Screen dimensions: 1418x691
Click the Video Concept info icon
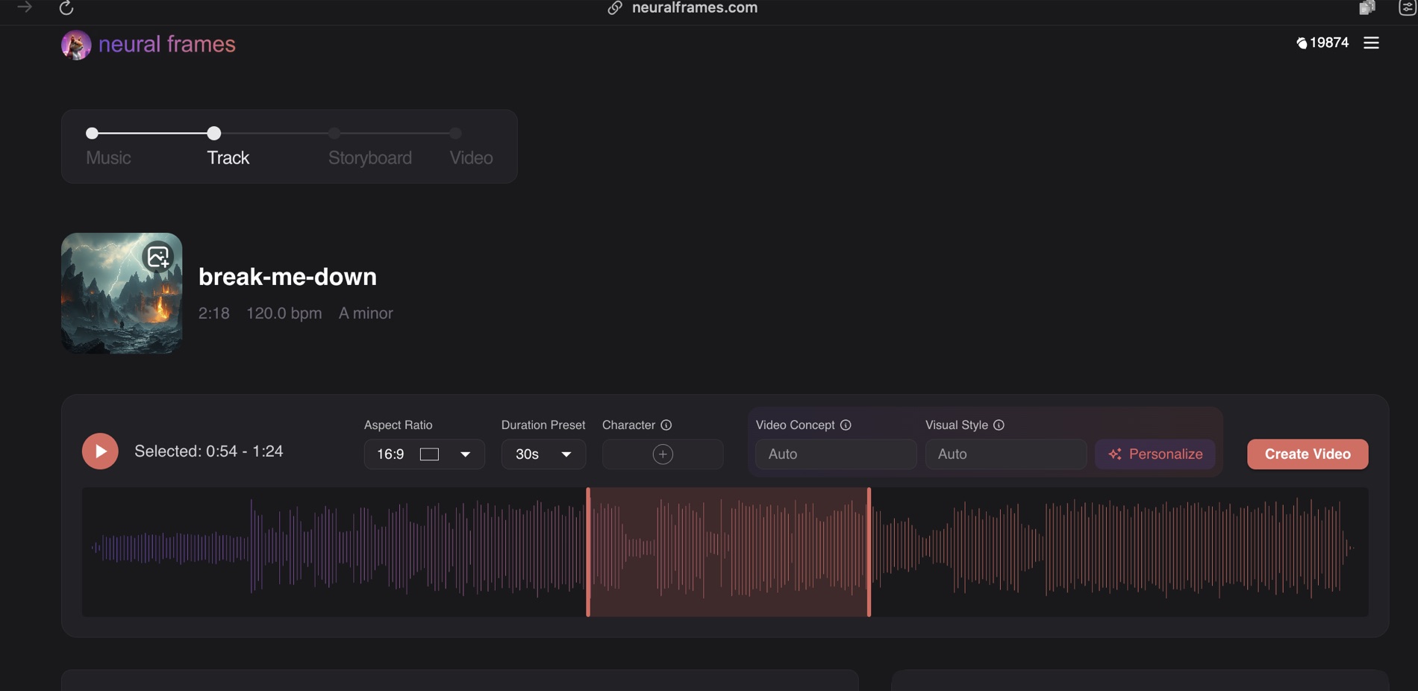(846, 425)
